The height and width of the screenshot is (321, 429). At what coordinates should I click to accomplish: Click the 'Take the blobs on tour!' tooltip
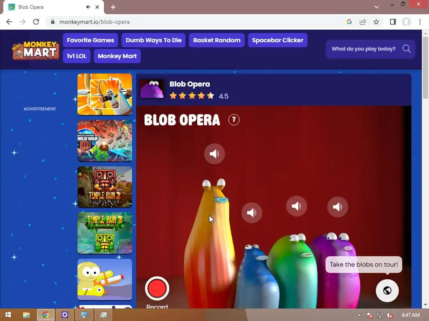point(364,264)
